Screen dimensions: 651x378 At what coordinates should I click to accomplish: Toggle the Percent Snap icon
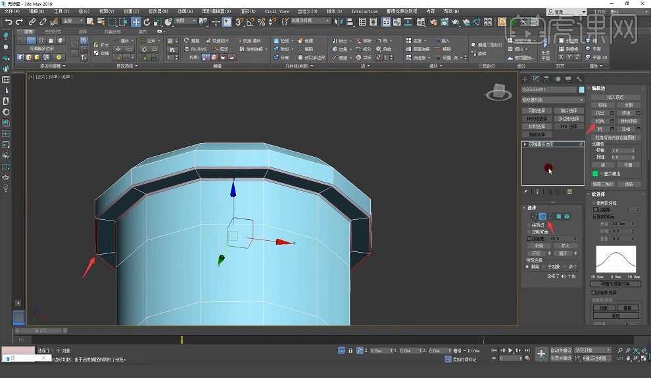[262, 22]
